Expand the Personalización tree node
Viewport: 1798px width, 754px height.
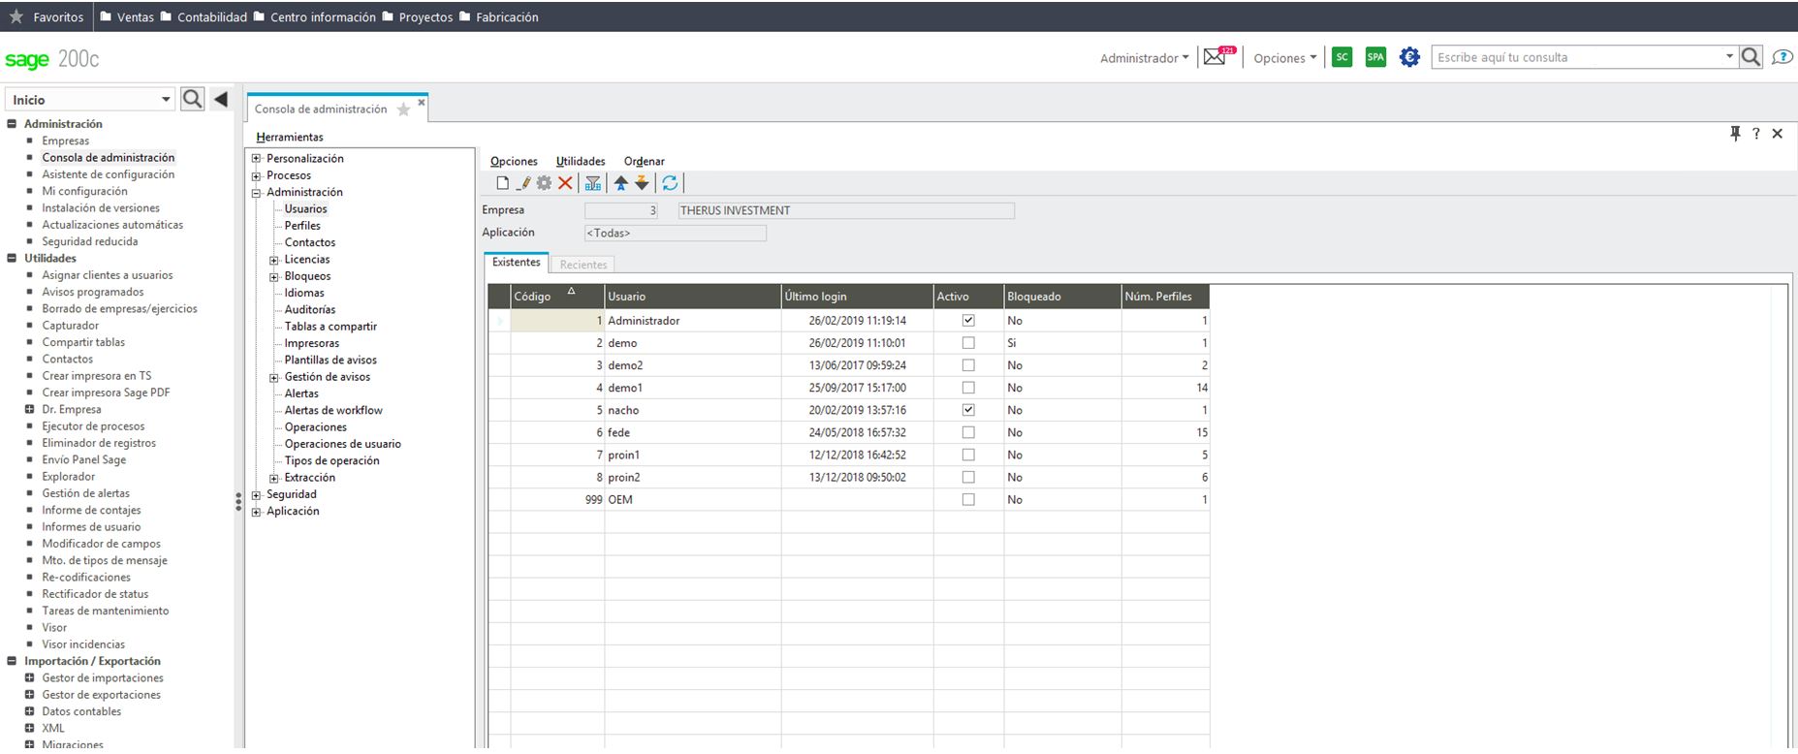(x=256, y=159)
